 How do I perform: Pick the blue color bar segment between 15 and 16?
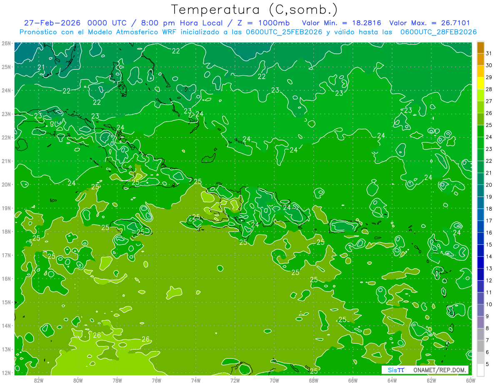[x=480, y=239]
